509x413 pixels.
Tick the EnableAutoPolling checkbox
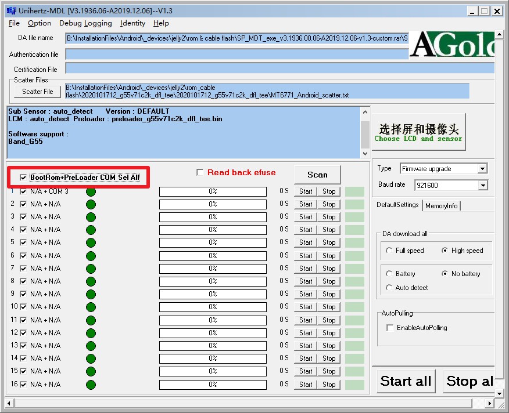tap(390, 328)
